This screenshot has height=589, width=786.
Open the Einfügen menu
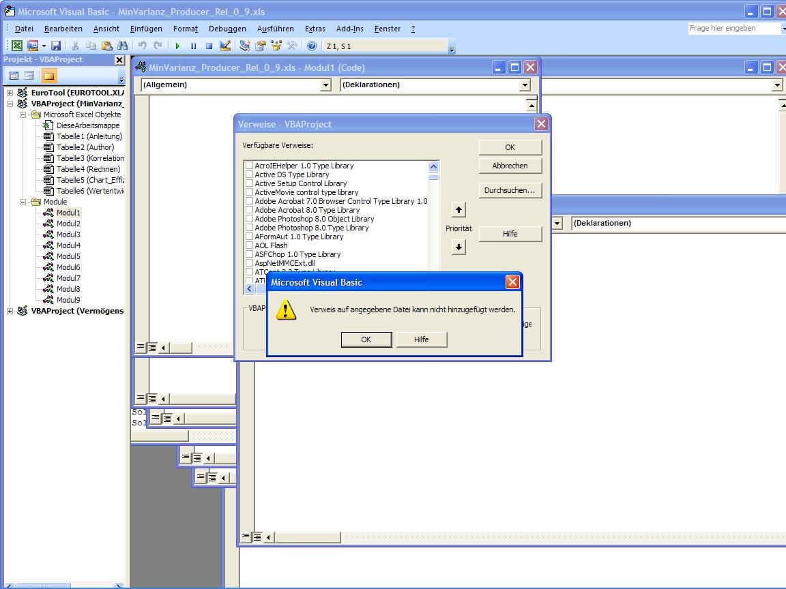coord(146,29)
